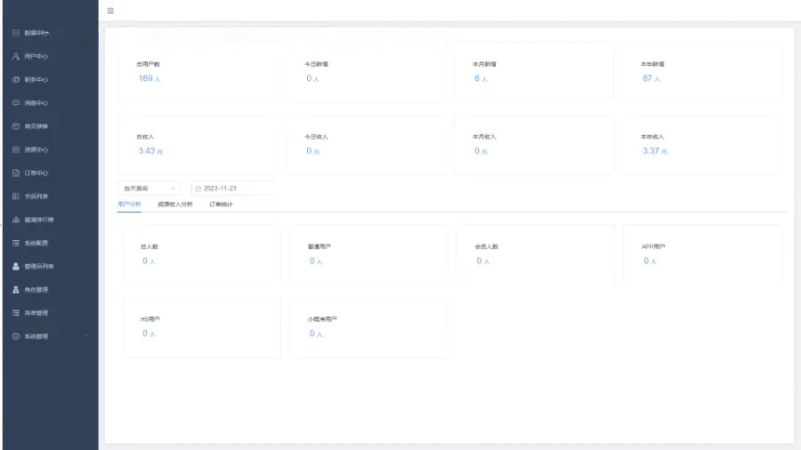This screenshot has width=801, height=450.
Task: Click the 用户中心 user icon in sidebar
Action: coord(15,56)
